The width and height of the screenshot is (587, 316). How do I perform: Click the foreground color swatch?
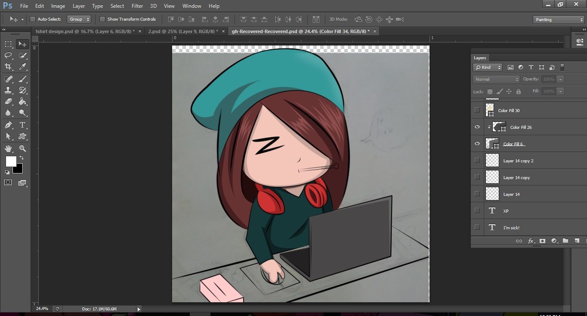coord(11,161)
